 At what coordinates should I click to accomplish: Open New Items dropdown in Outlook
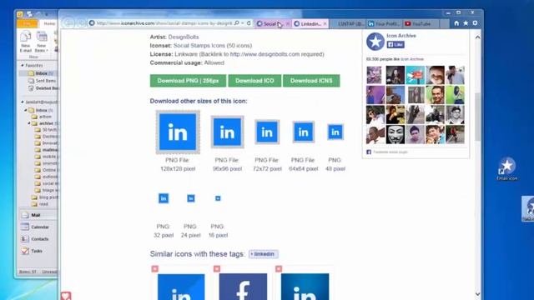point(42,42)
